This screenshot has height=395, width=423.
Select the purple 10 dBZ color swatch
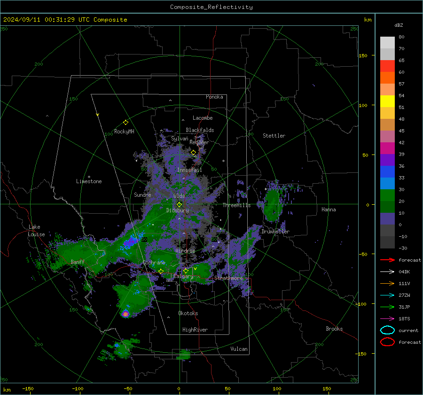click(387, 218)
